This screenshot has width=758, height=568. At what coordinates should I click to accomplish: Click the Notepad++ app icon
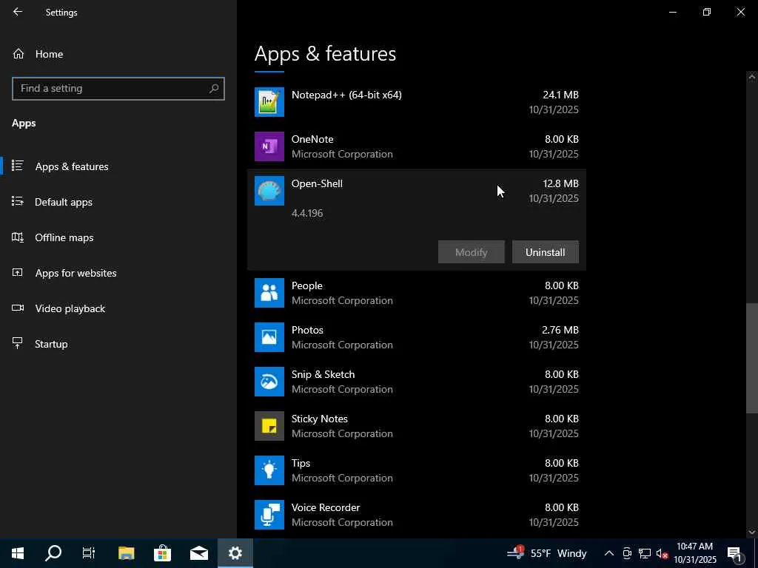tap(269, 102)
